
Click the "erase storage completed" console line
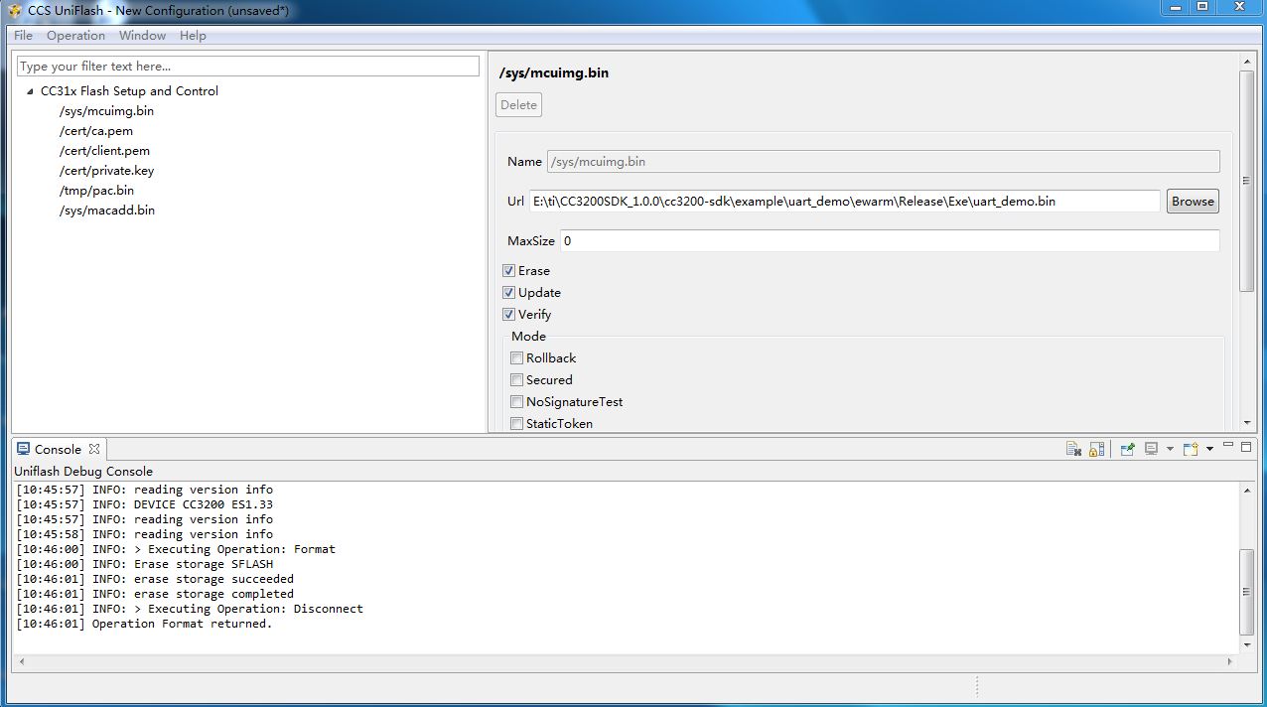pyautogui.click(x=155, y=594)
